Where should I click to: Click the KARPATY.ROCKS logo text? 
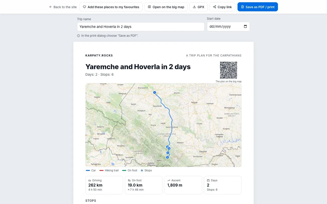pos(99,55)
